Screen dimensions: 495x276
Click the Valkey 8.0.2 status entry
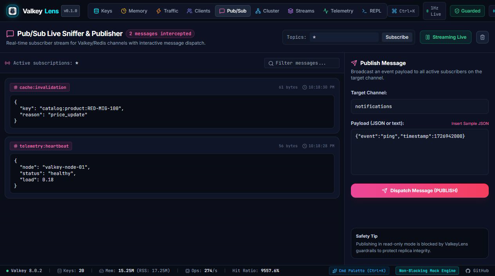tap(24, 271)
